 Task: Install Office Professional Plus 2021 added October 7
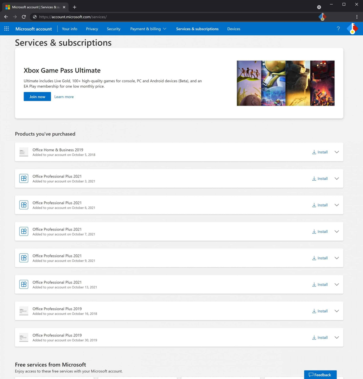[320, 231]
